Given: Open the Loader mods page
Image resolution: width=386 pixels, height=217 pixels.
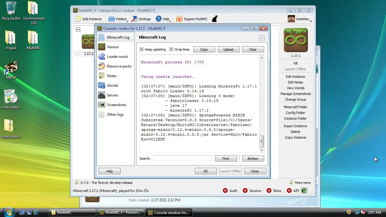Looking at the screenshot, I should pyautogui.click(x=115, y=57).
